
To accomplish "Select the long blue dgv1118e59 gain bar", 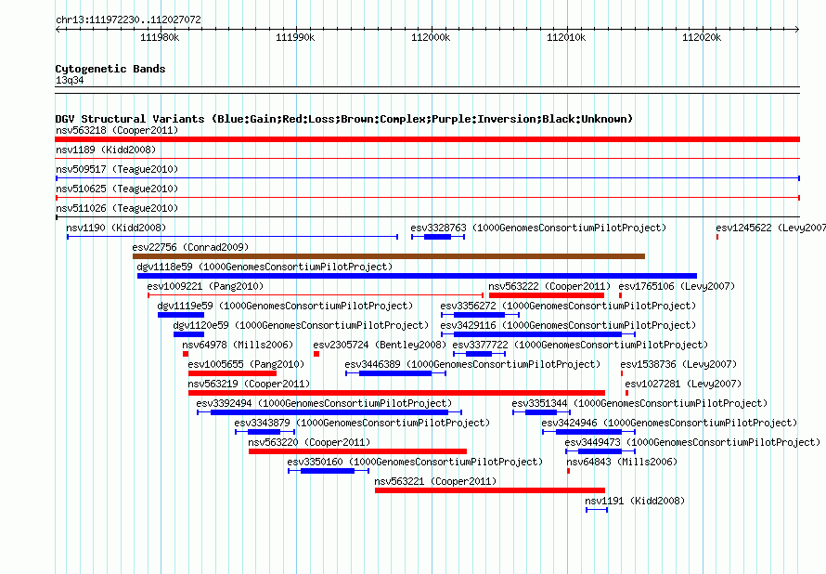I will click(417, 276).
